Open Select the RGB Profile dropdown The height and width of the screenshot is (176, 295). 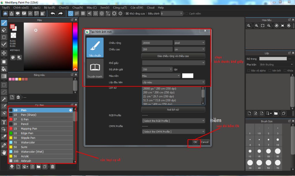(173, 121)
